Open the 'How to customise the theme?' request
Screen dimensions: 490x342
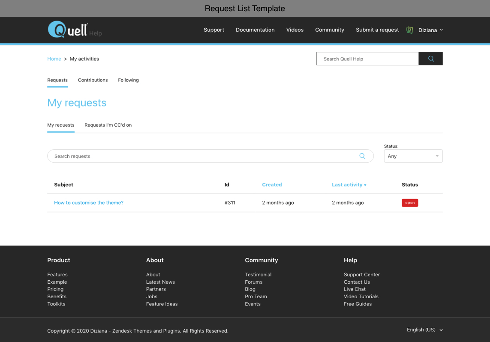(x=89, y=203)
